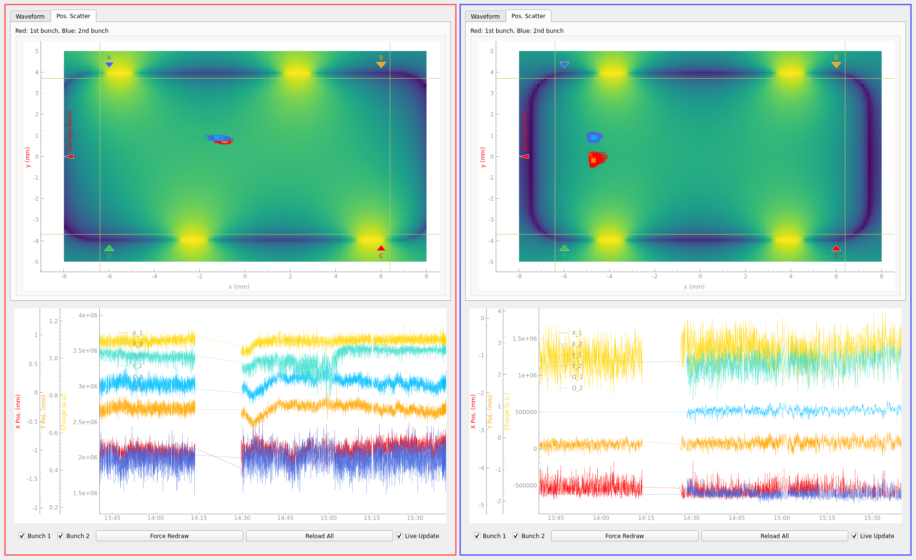916x560 pixels.
Task: Click red 1st-bunch cluster in right scatter plot
Action: (x=596, y=158)
